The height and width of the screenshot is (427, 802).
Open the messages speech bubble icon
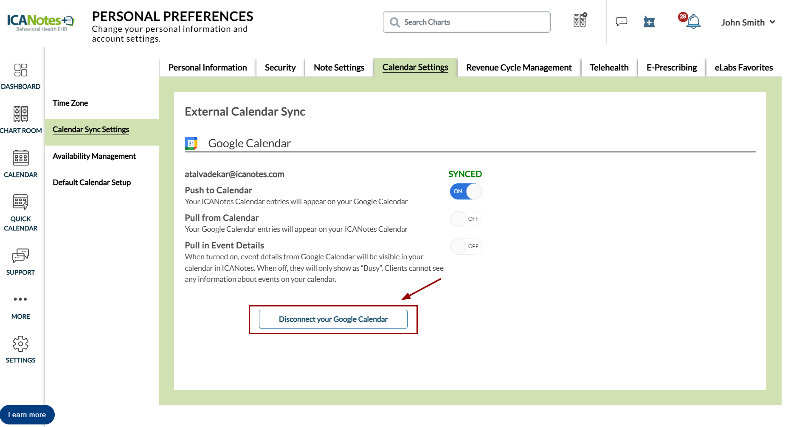[x=622, y=21]
